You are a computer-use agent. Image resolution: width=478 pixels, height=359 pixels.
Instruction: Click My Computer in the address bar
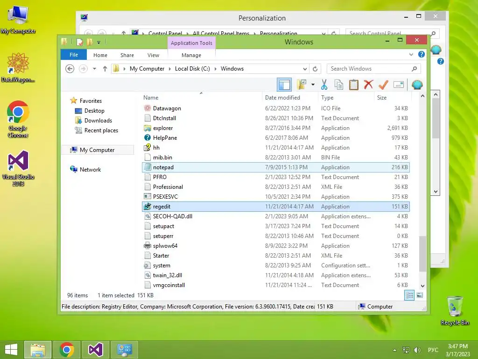(x=147, y=69)
